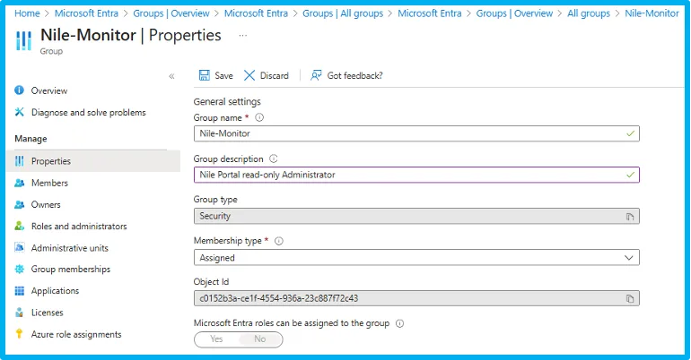
Task: Click info icon next to Group name
Action: [x=259, y=117]
